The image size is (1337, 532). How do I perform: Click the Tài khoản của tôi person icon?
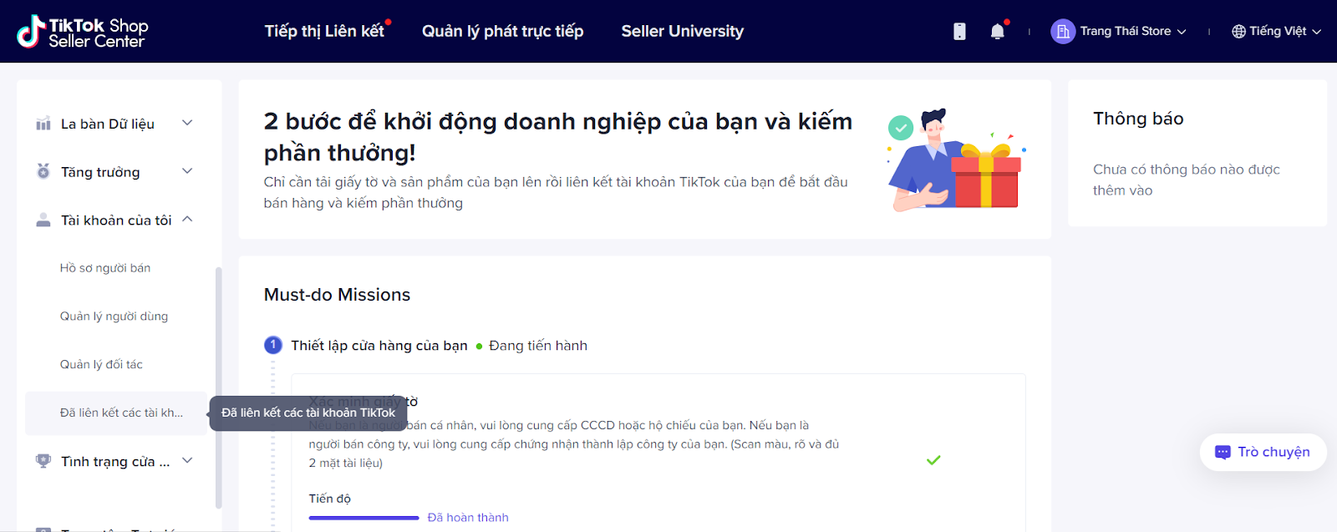(x=43, y=220)
